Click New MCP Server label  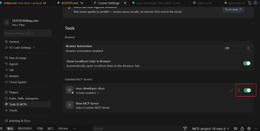tap(87, 103)
